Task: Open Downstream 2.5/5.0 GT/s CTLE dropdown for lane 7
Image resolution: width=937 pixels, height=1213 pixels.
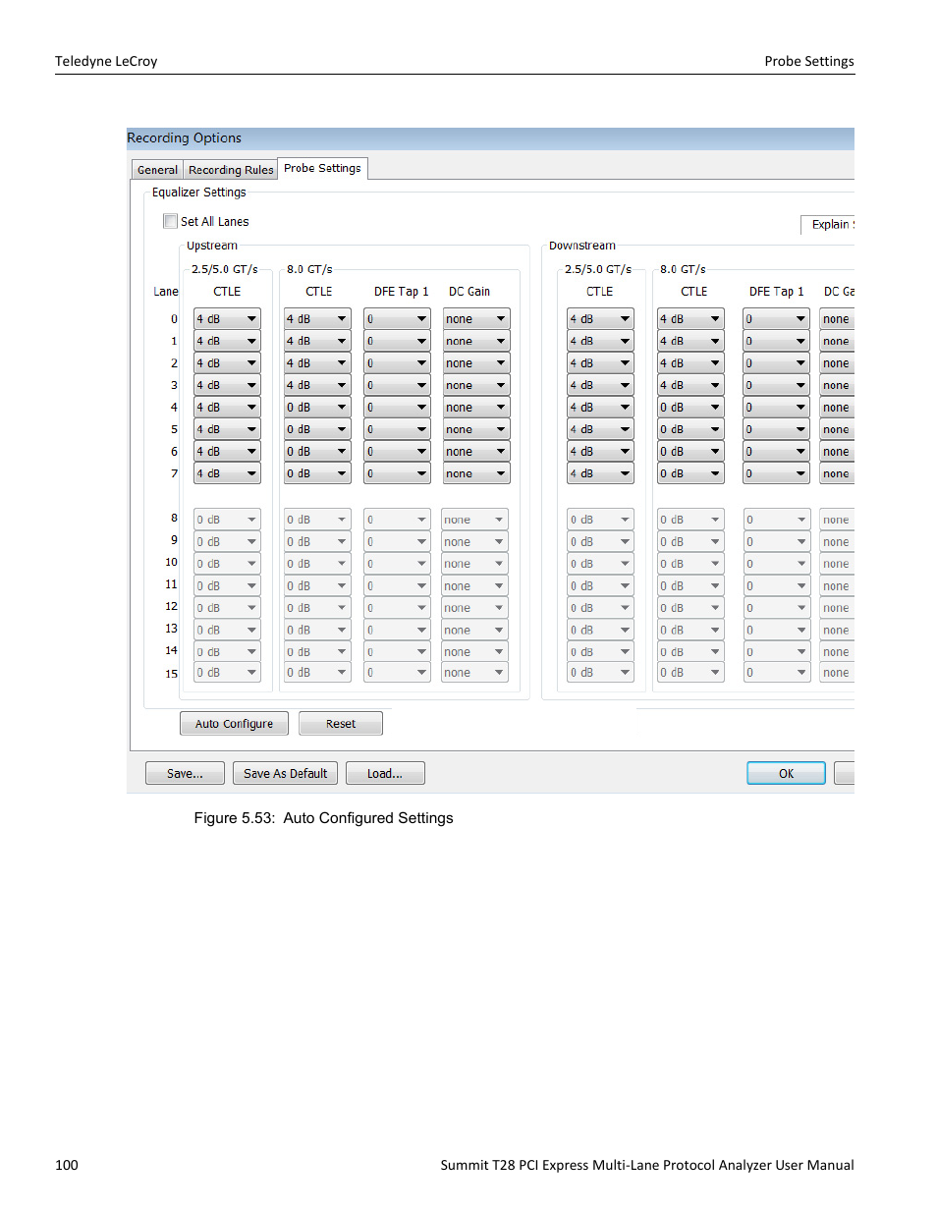Action: 600,473
